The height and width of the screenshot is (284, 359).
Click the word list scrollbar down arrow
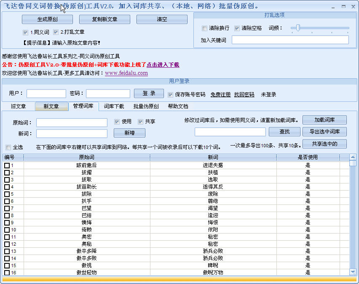click(x=353, y=272)
